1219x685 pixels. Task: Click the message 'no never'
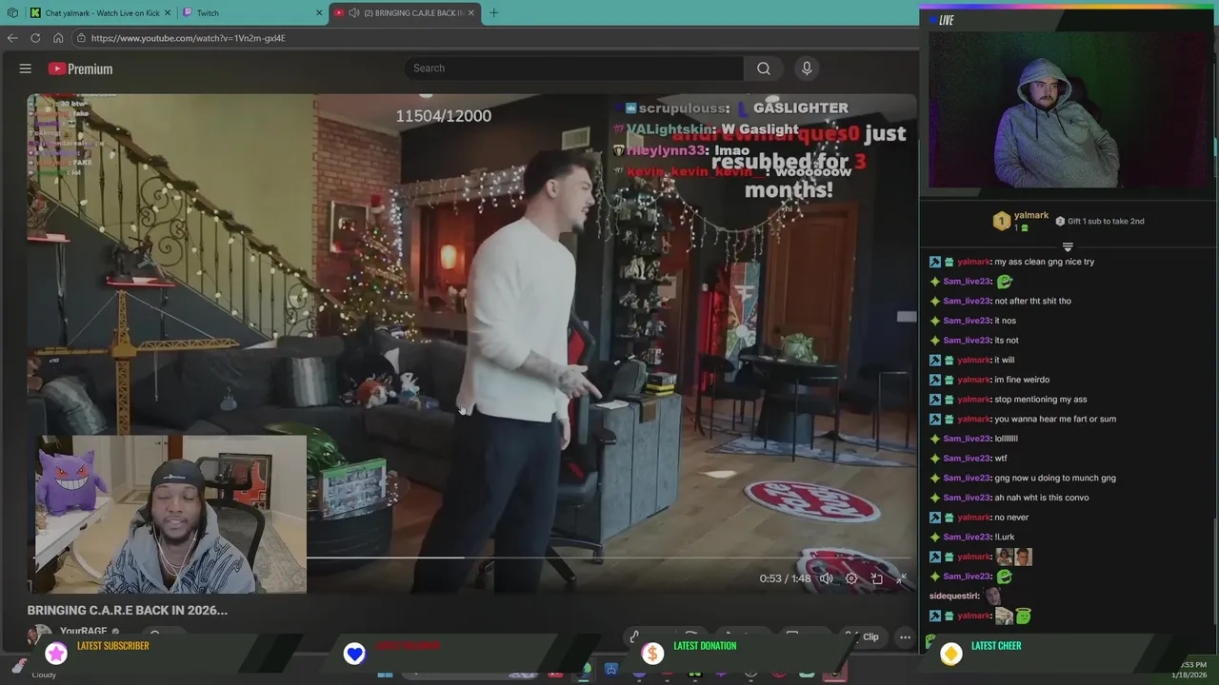(x=1011, y=518)
